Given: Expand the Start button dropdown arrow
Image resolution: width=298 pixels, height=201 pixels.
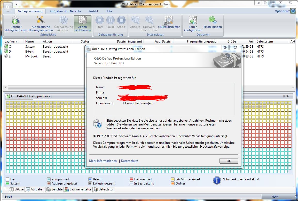Looking at the screenshot, I should point(100,30).
